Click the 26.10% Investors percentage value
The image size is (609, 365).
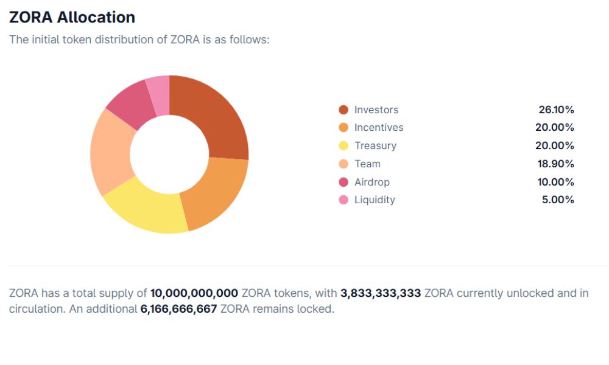[556, 110]
